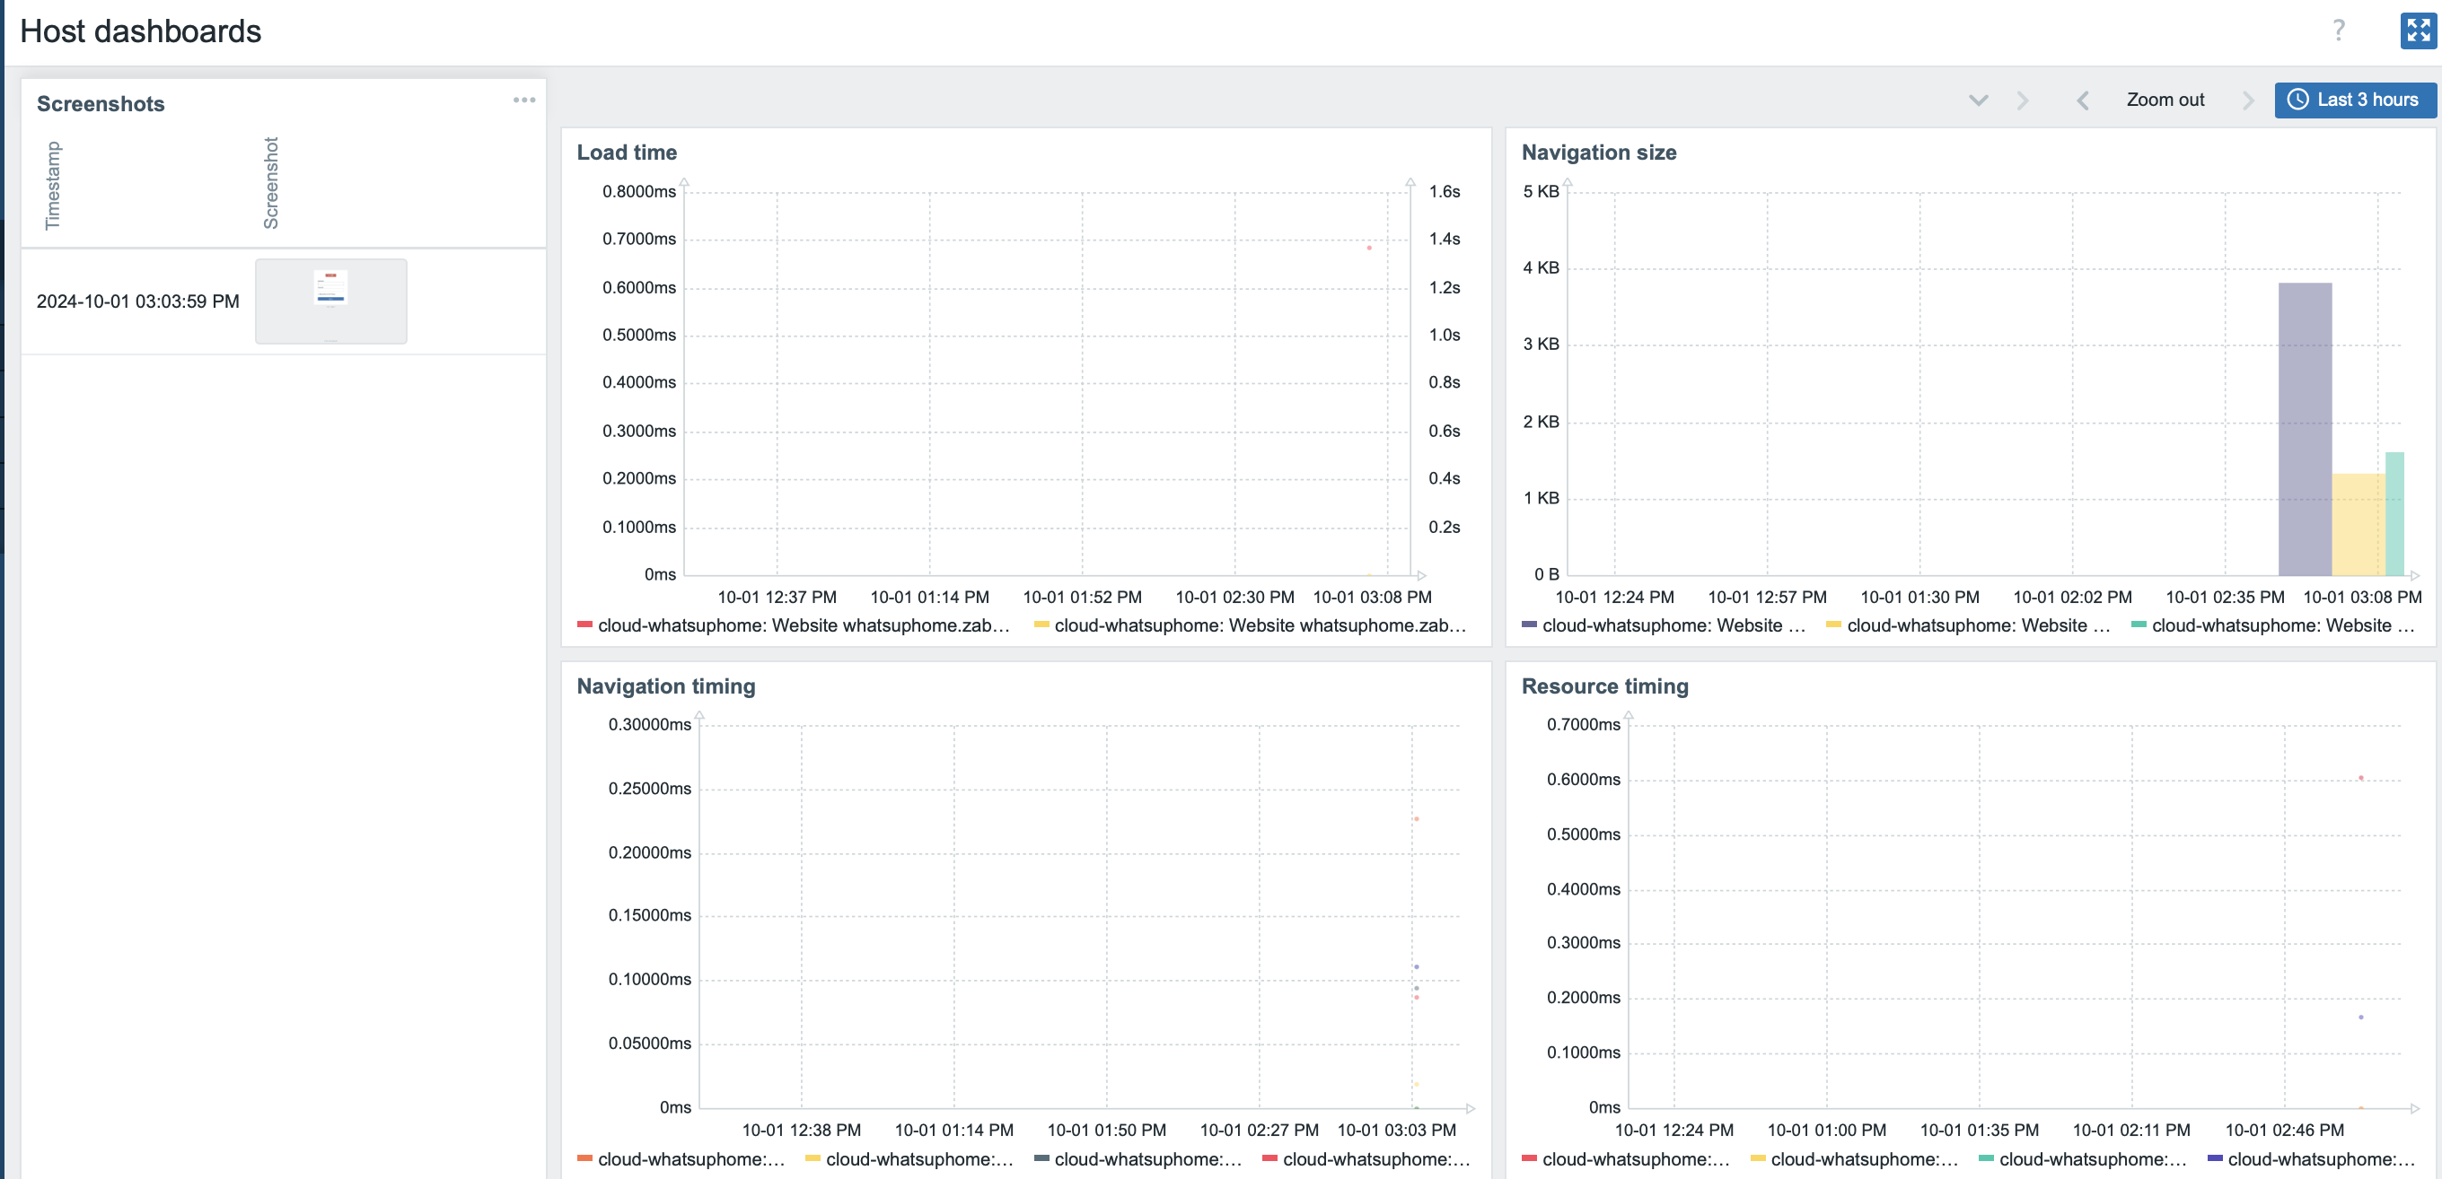
Task: Click the blue legend swatch in Resource timing
Action: point(2215,1158)
